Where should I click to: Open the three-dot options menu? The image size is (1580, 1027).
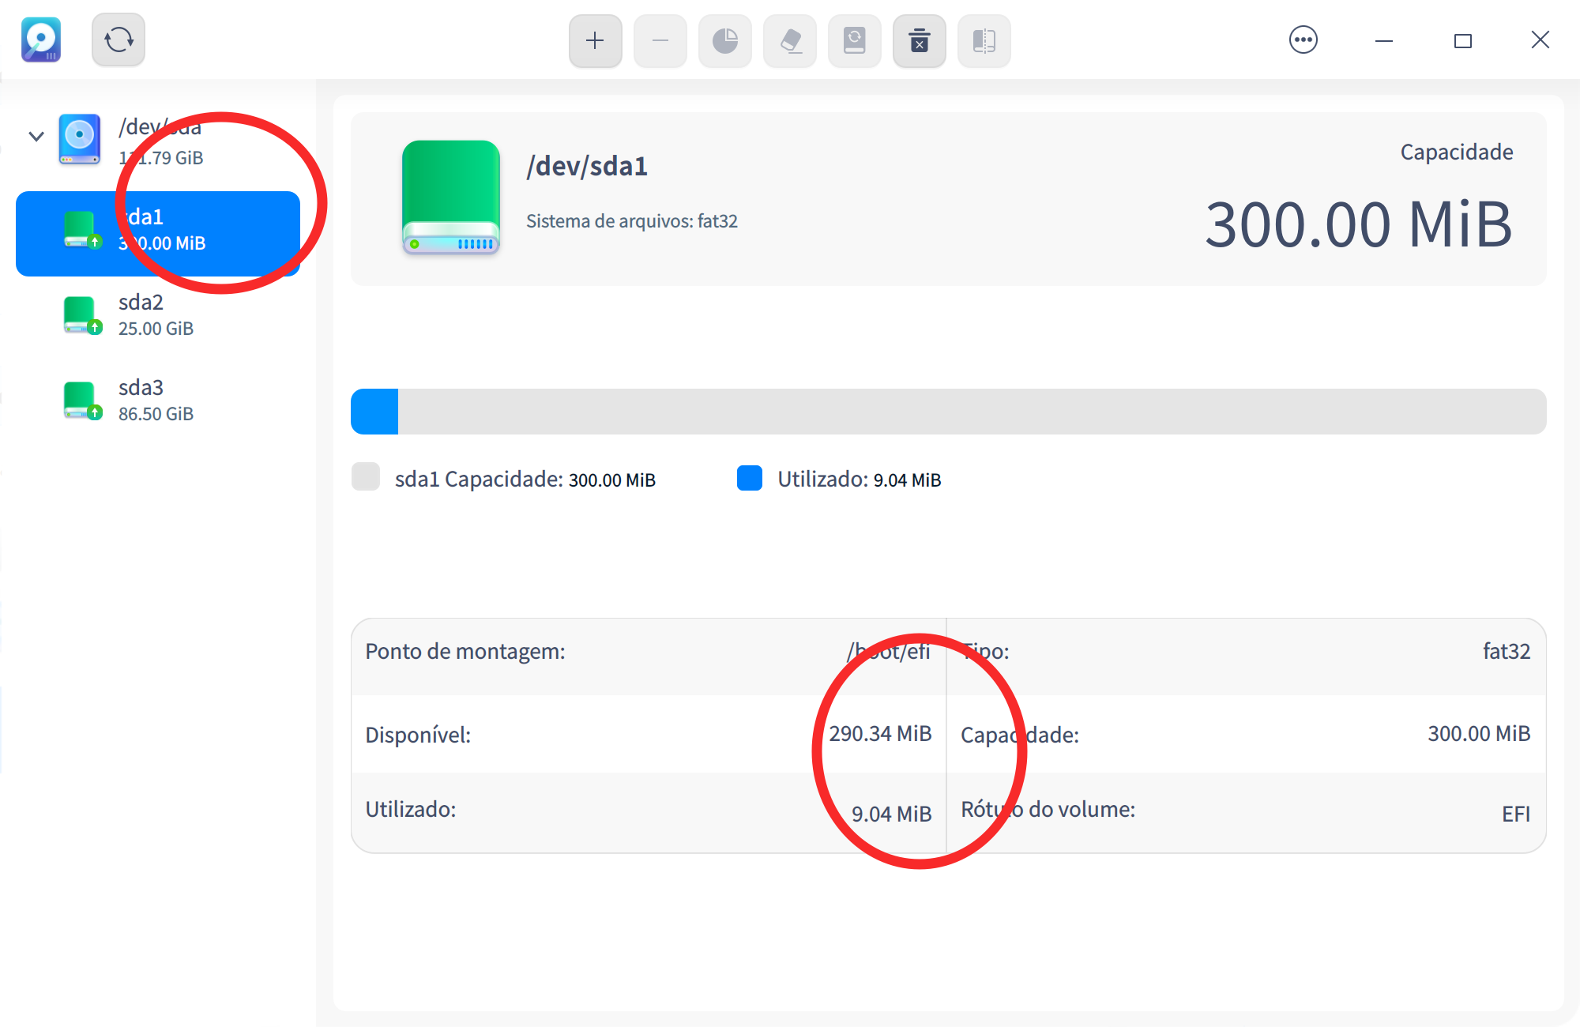tap(1303, 39)
